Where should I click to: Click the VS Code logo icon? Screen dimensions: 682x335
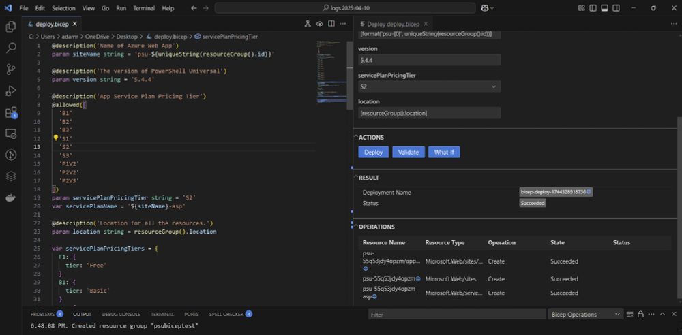8,7
